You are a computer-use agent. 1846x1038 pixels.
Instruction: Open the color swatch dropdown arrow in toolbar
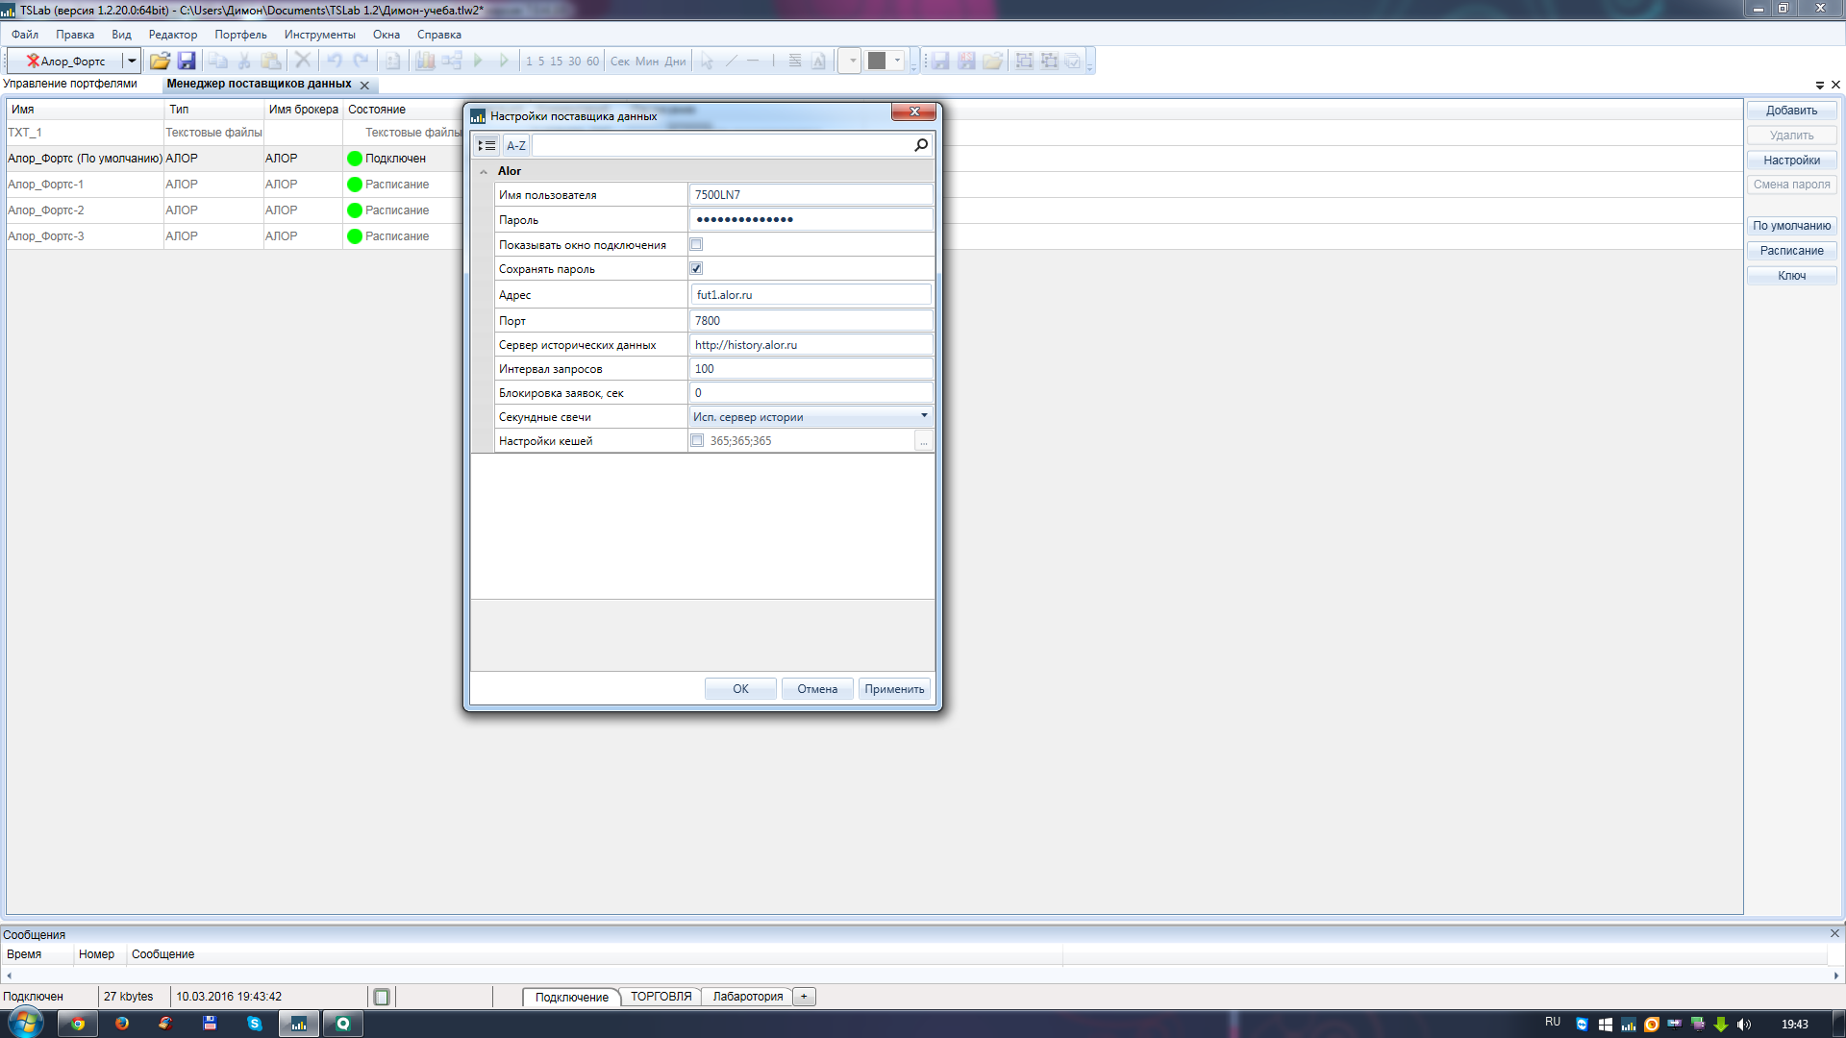click(x=897, y=61)
